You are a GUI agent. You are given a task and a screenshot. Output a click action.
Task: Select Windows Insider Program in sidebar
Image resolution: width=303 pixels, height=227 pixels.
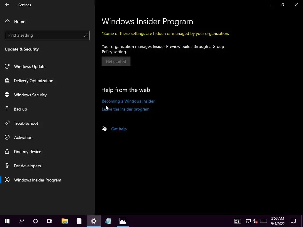(x=38, y=180)
